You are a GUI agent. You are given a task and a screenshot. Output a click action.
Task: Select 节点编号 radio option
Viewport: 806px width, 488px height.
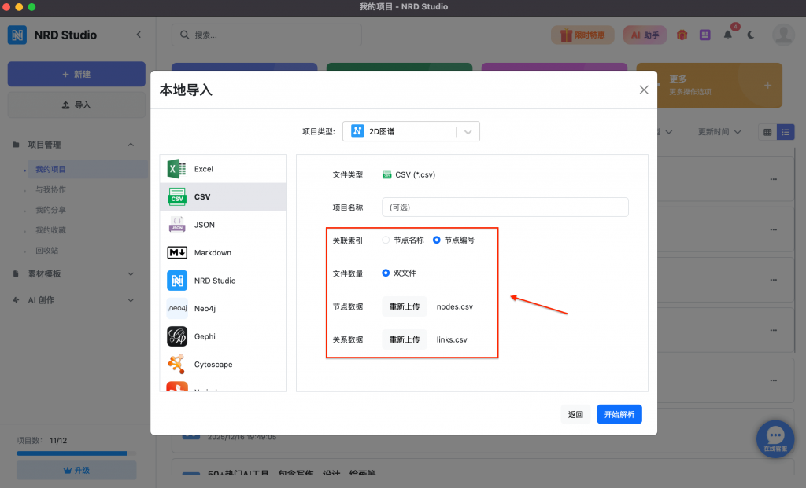click(437, 240)
